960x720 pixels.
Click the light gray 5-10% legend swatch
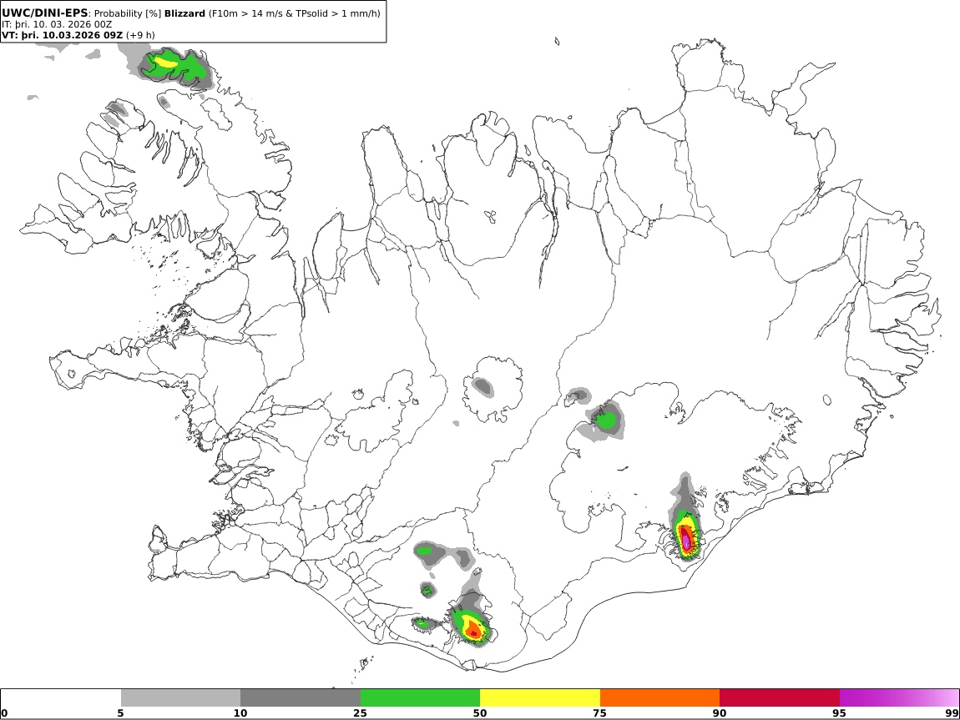(180, 698)
